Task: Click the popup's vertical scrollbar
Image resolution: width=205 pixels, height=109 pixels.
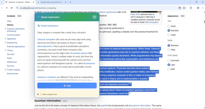Action: [99, 31]
